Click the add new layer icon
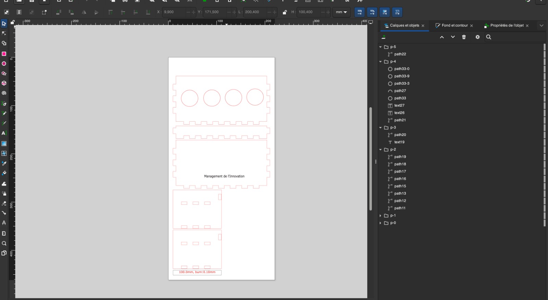This screenshot has height=300, width=548. (384, 37)
